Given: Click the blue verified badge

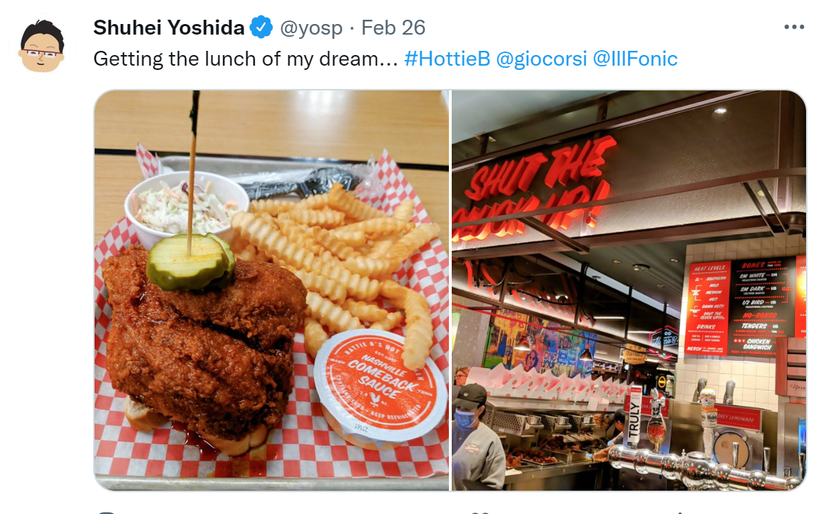Looking at the screenshot, I should coord(261,28).
